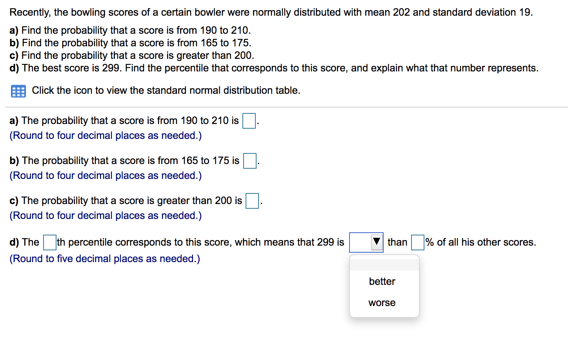
Task: Click the input box following 'greater than 200 is'
Action: tap(252, 201)
